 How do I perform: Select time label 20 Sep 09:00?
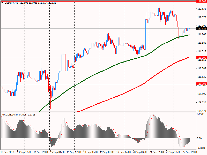pyautogui.click(x=140, y=152)
